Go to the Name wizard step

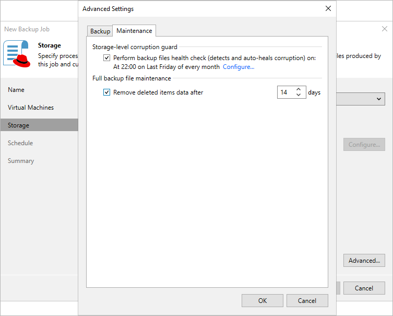[16, 90]
